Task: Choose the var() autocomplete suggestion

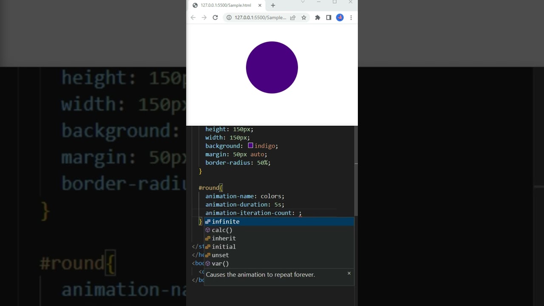Action: pyautogui.click(x=279, y=263)
